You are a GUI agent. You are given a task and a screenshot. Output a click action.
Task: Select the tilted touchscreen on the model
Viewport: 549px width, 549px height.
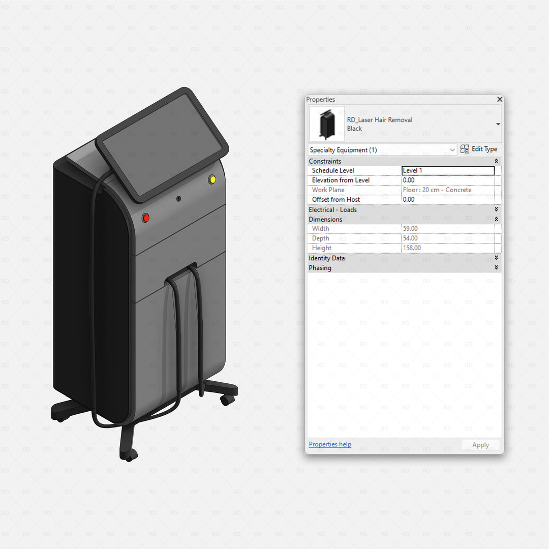[163, 144]
